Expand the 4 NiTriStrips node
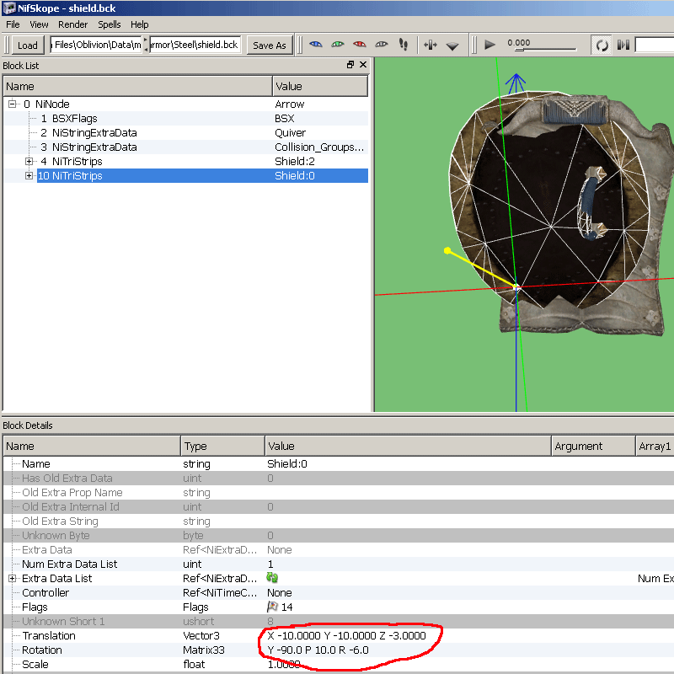Image resolution: width=674 pixels, height=674 pixels. (x=29, y=161)
